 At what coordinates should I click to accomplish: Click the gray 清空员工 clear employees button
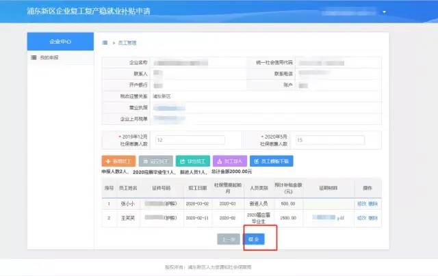point(155,161)
